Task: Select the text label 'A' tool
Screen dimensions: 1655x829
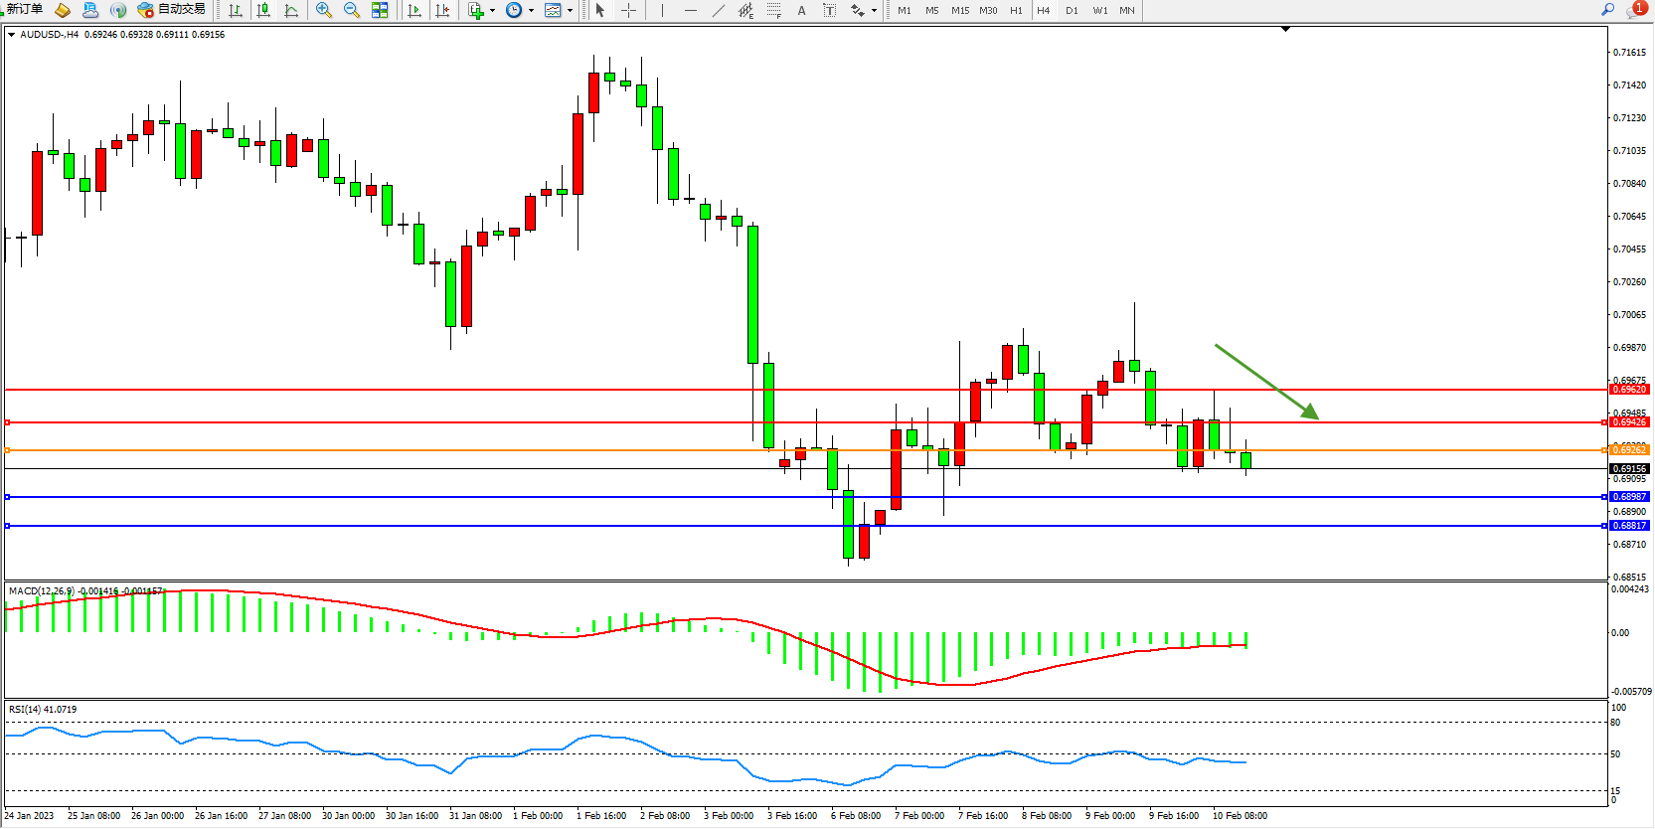Action: pos(801,10)
